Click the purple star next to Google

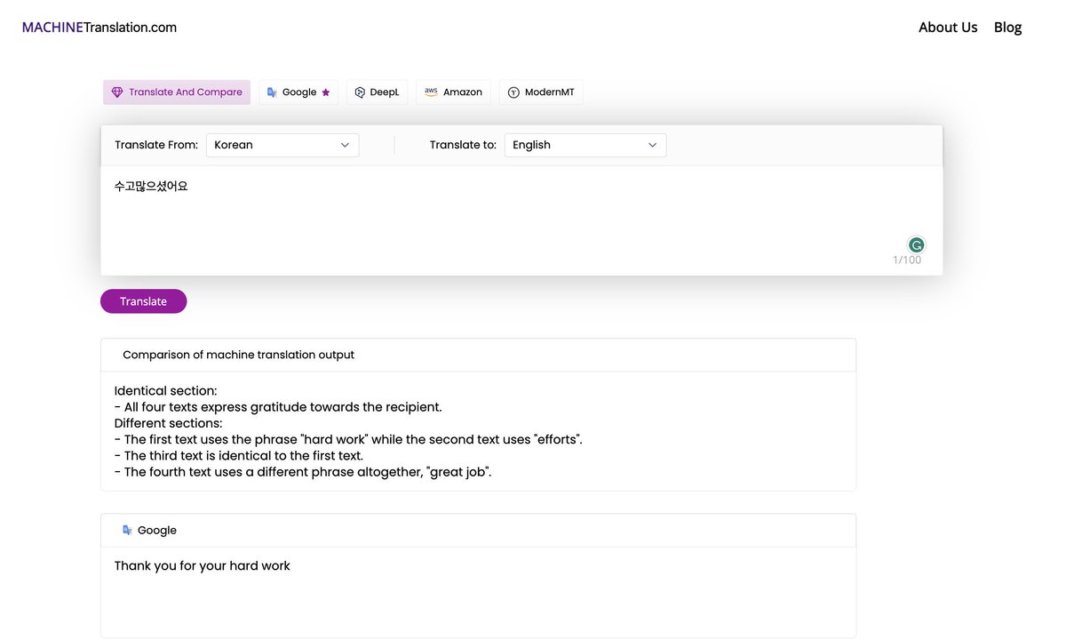pos(326,92)
